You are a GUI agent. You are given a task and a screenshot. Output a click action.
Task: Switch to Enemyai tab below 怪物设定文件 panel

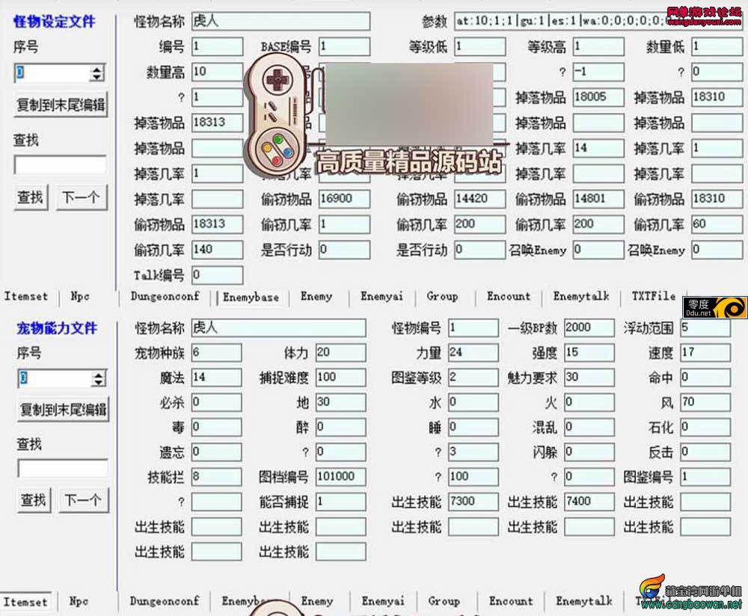tap(381, 296)
